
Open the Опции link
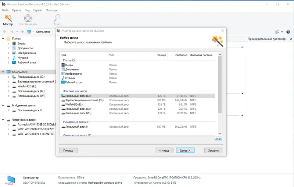point(218,139)
